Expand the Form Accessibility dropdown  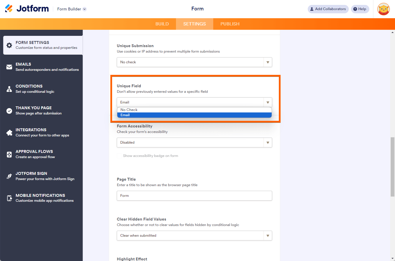(194, 142)
